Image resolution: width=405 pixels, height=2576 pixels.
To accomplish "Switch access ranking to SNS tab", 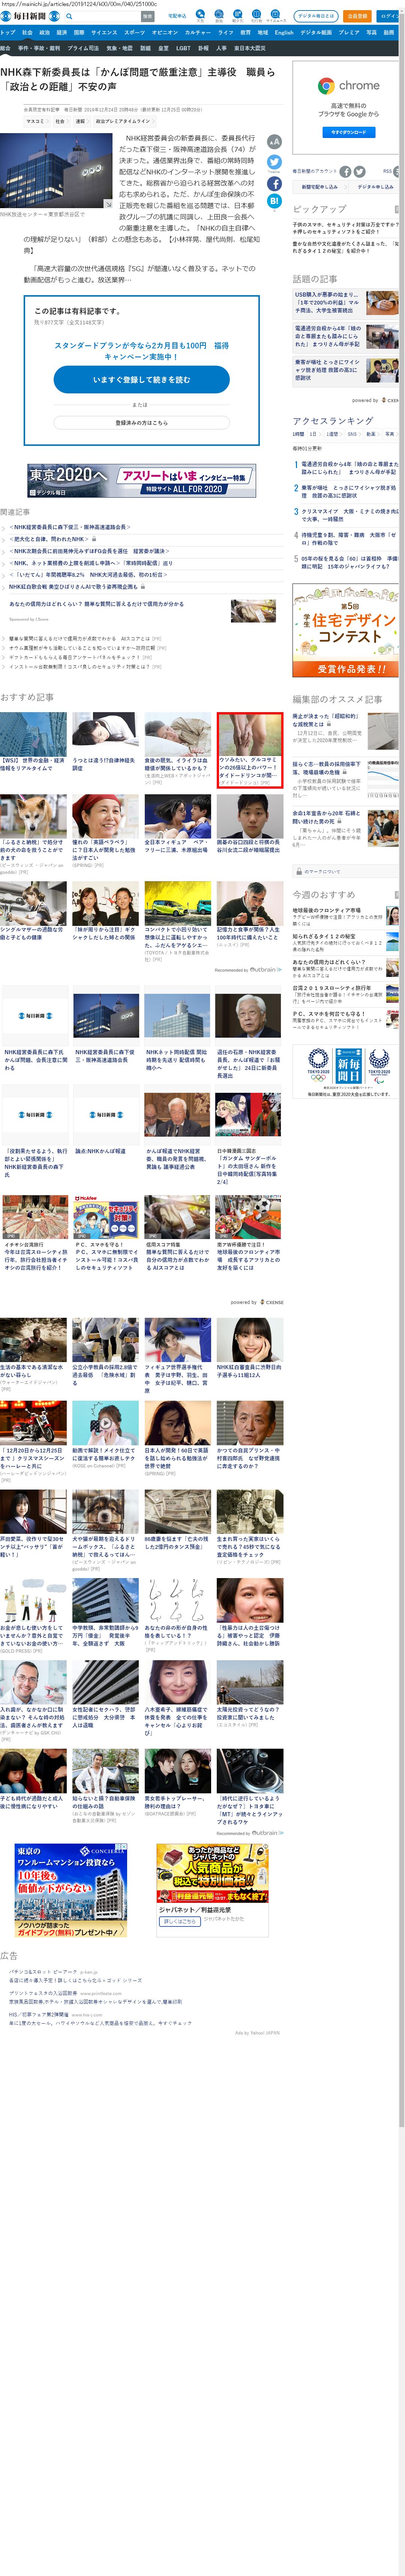I will coord(352,434).
